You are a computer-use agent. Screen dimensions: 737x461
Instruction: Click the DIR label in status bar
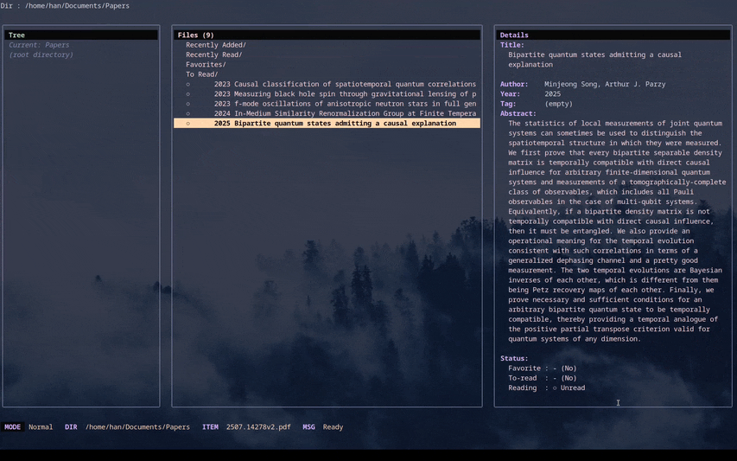pyautogui.click(x=71, y=427)
